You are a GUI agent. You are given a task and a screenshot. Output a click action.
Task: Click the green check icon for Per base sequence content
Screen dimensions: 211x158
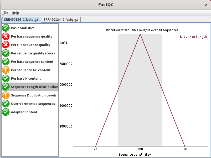point(6,62)
